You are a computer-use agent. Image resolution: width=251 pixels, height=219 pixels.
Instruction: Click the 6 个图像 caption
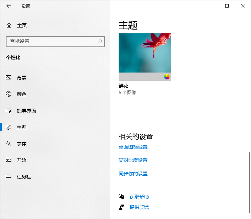[127, 92]
